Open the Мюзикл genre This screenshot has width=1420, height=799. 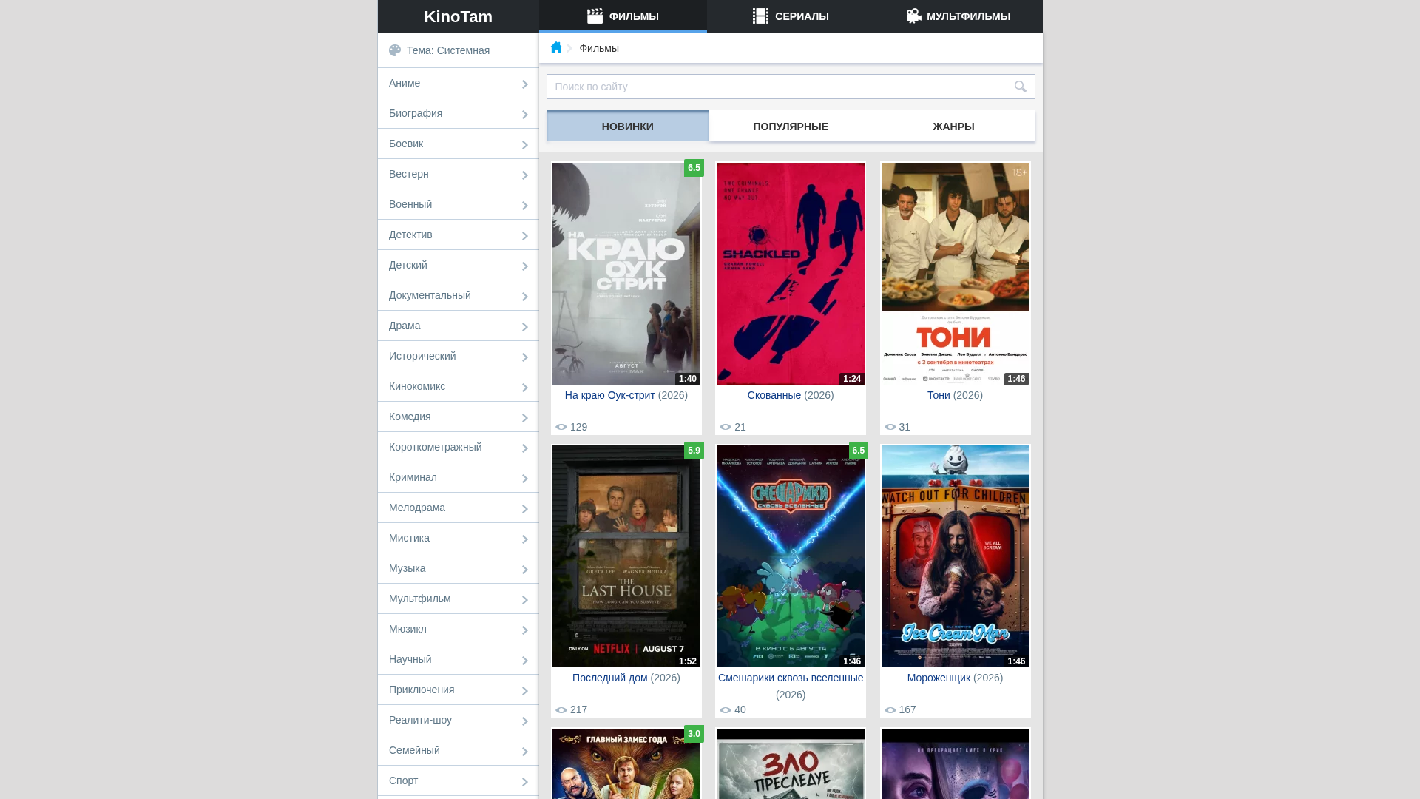point(458,629)
